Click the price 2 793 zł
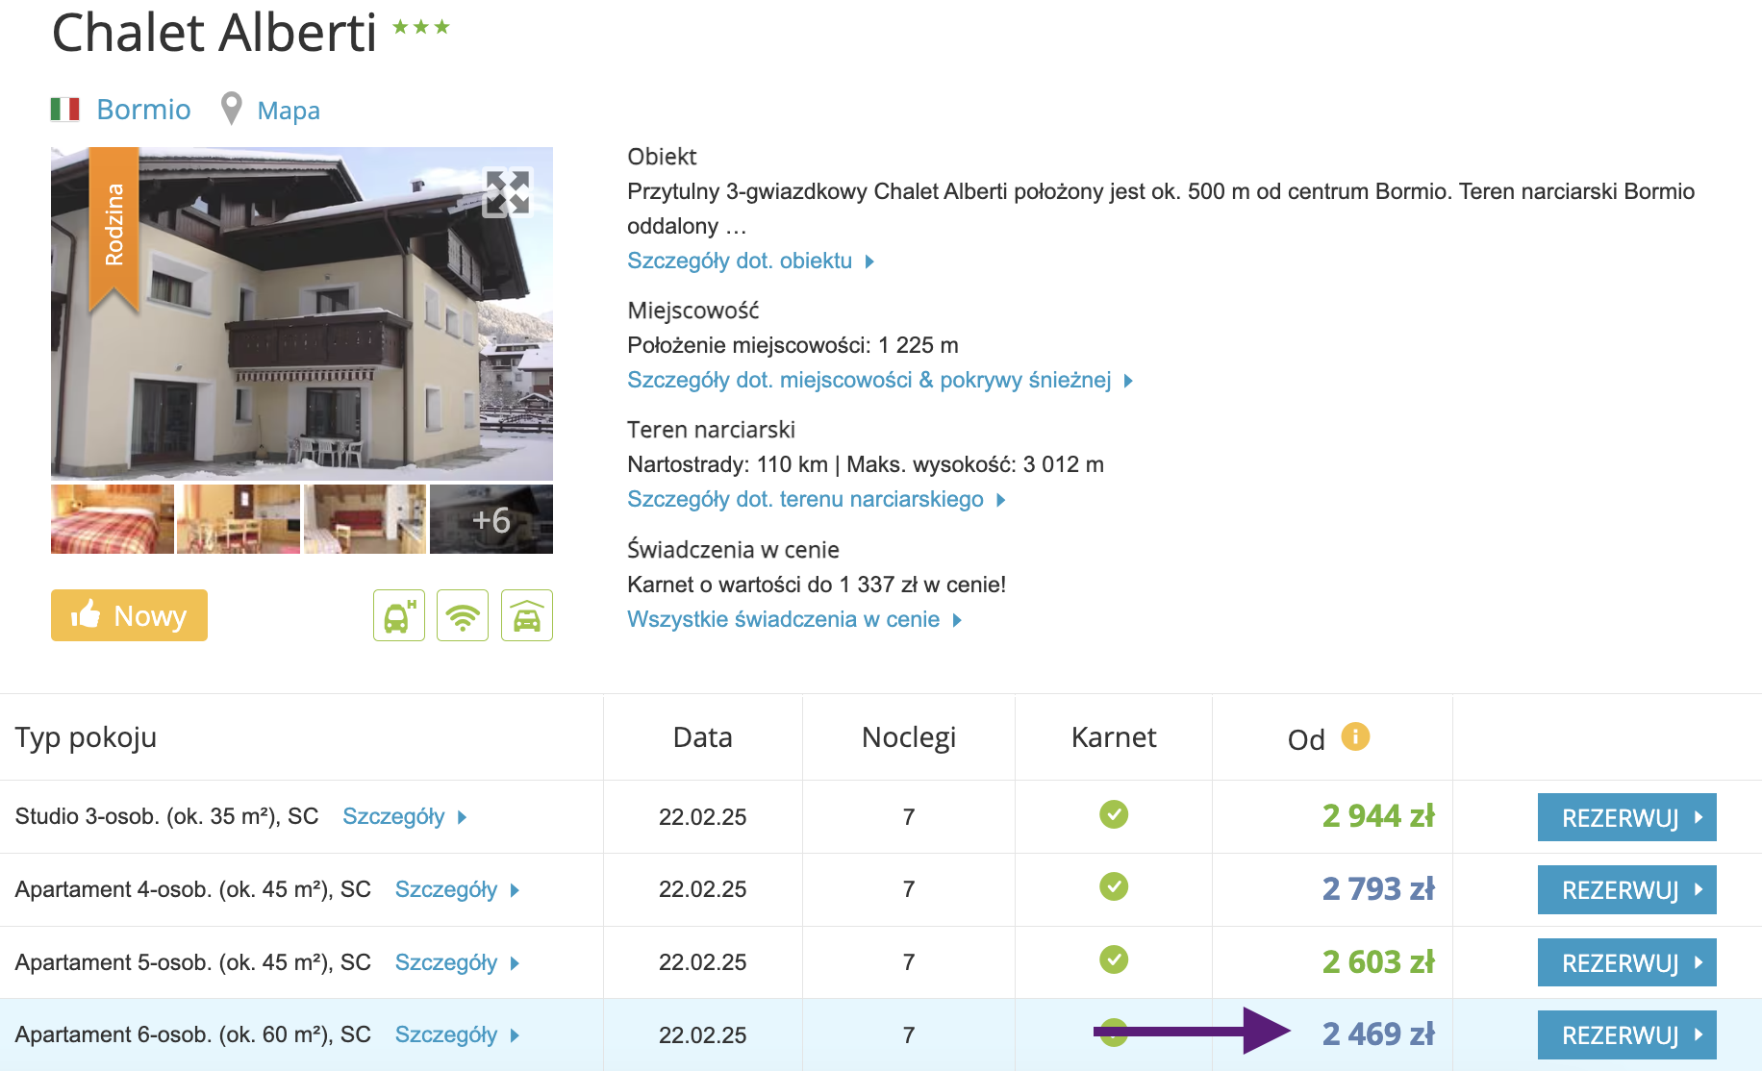Viewport: 1762px width, 1071px height. coord(1378,888)
